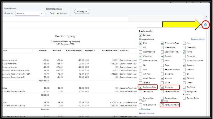Click the Transaction Detail by Account title
213x119 pixels.
click(x=65, y=42)
